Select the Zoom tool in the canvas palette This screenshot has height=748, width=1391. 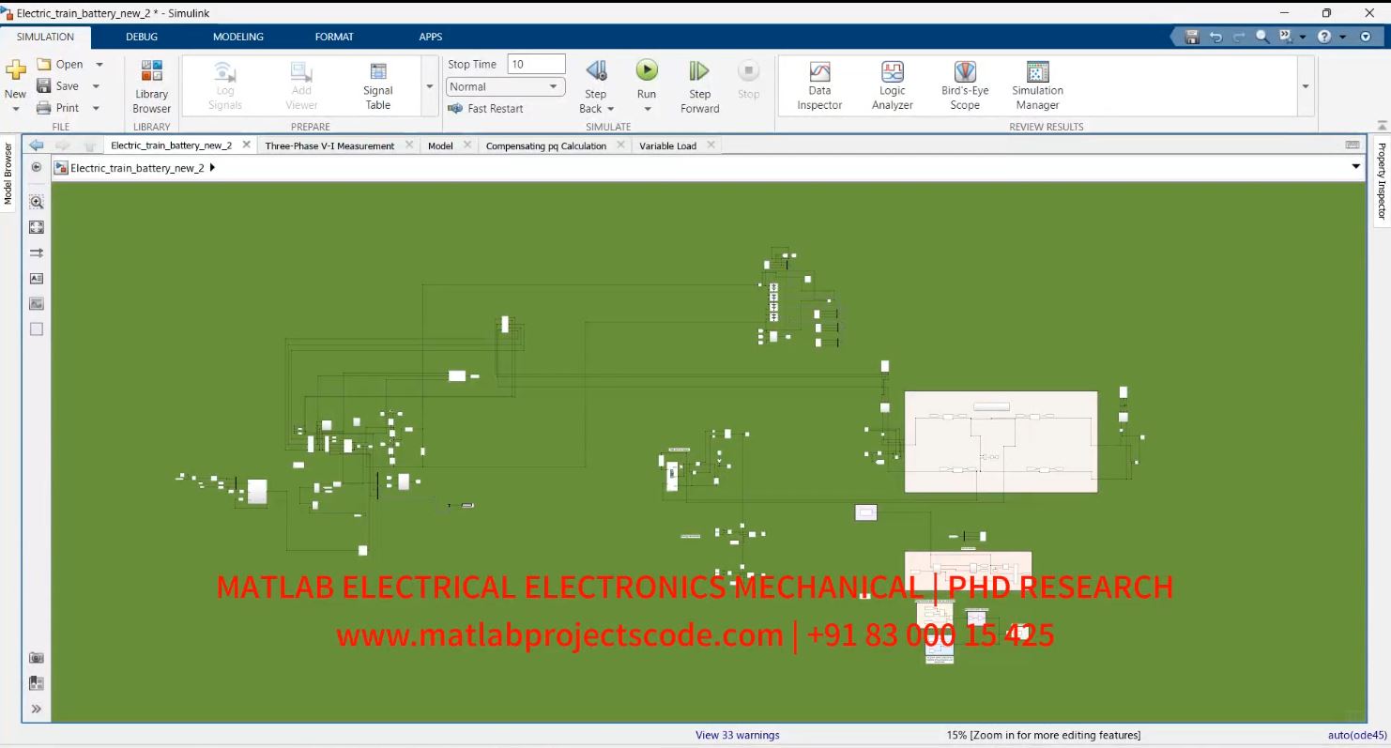(x=36, y=201)
